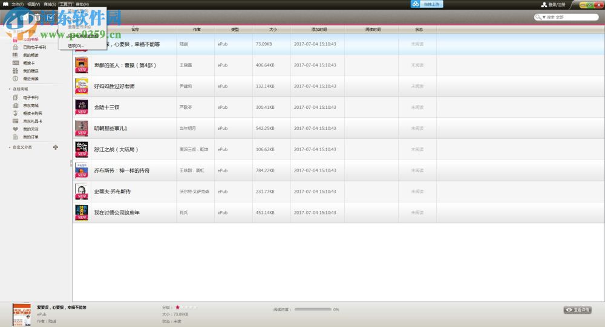Click the magnifier search icon

[x=538, y=17]
